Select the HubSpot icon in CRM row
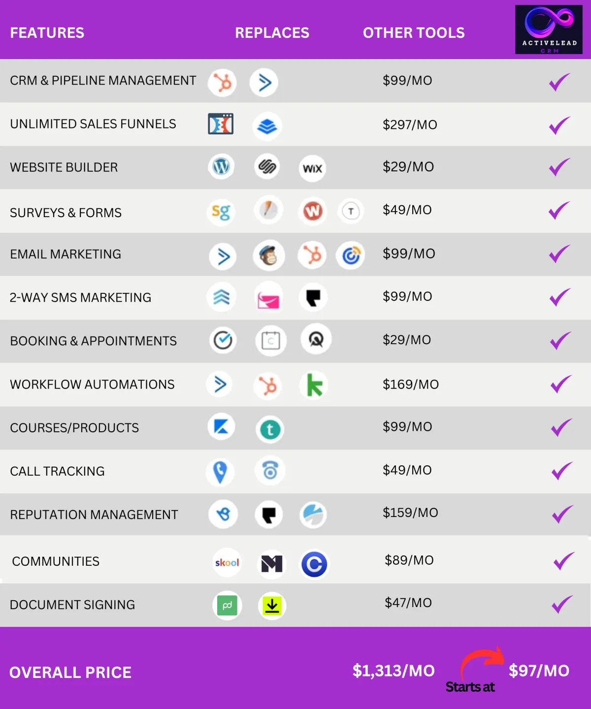Screen dimensions: 591x709 point(222,82)
